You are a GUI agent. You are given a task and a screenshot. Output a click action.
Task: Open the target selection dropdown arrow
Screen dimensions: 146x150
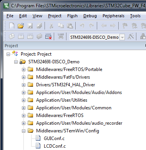pyautogui.click(x=122, y=37)
